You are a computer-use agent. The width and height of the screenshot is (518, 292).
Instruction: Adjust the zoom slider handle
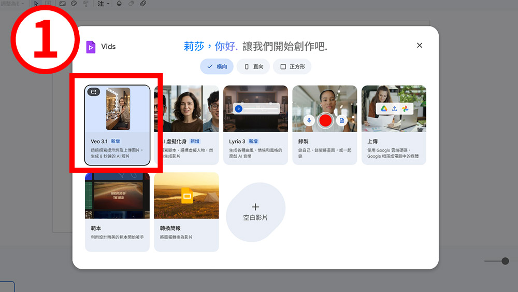(x=505, y=261)
